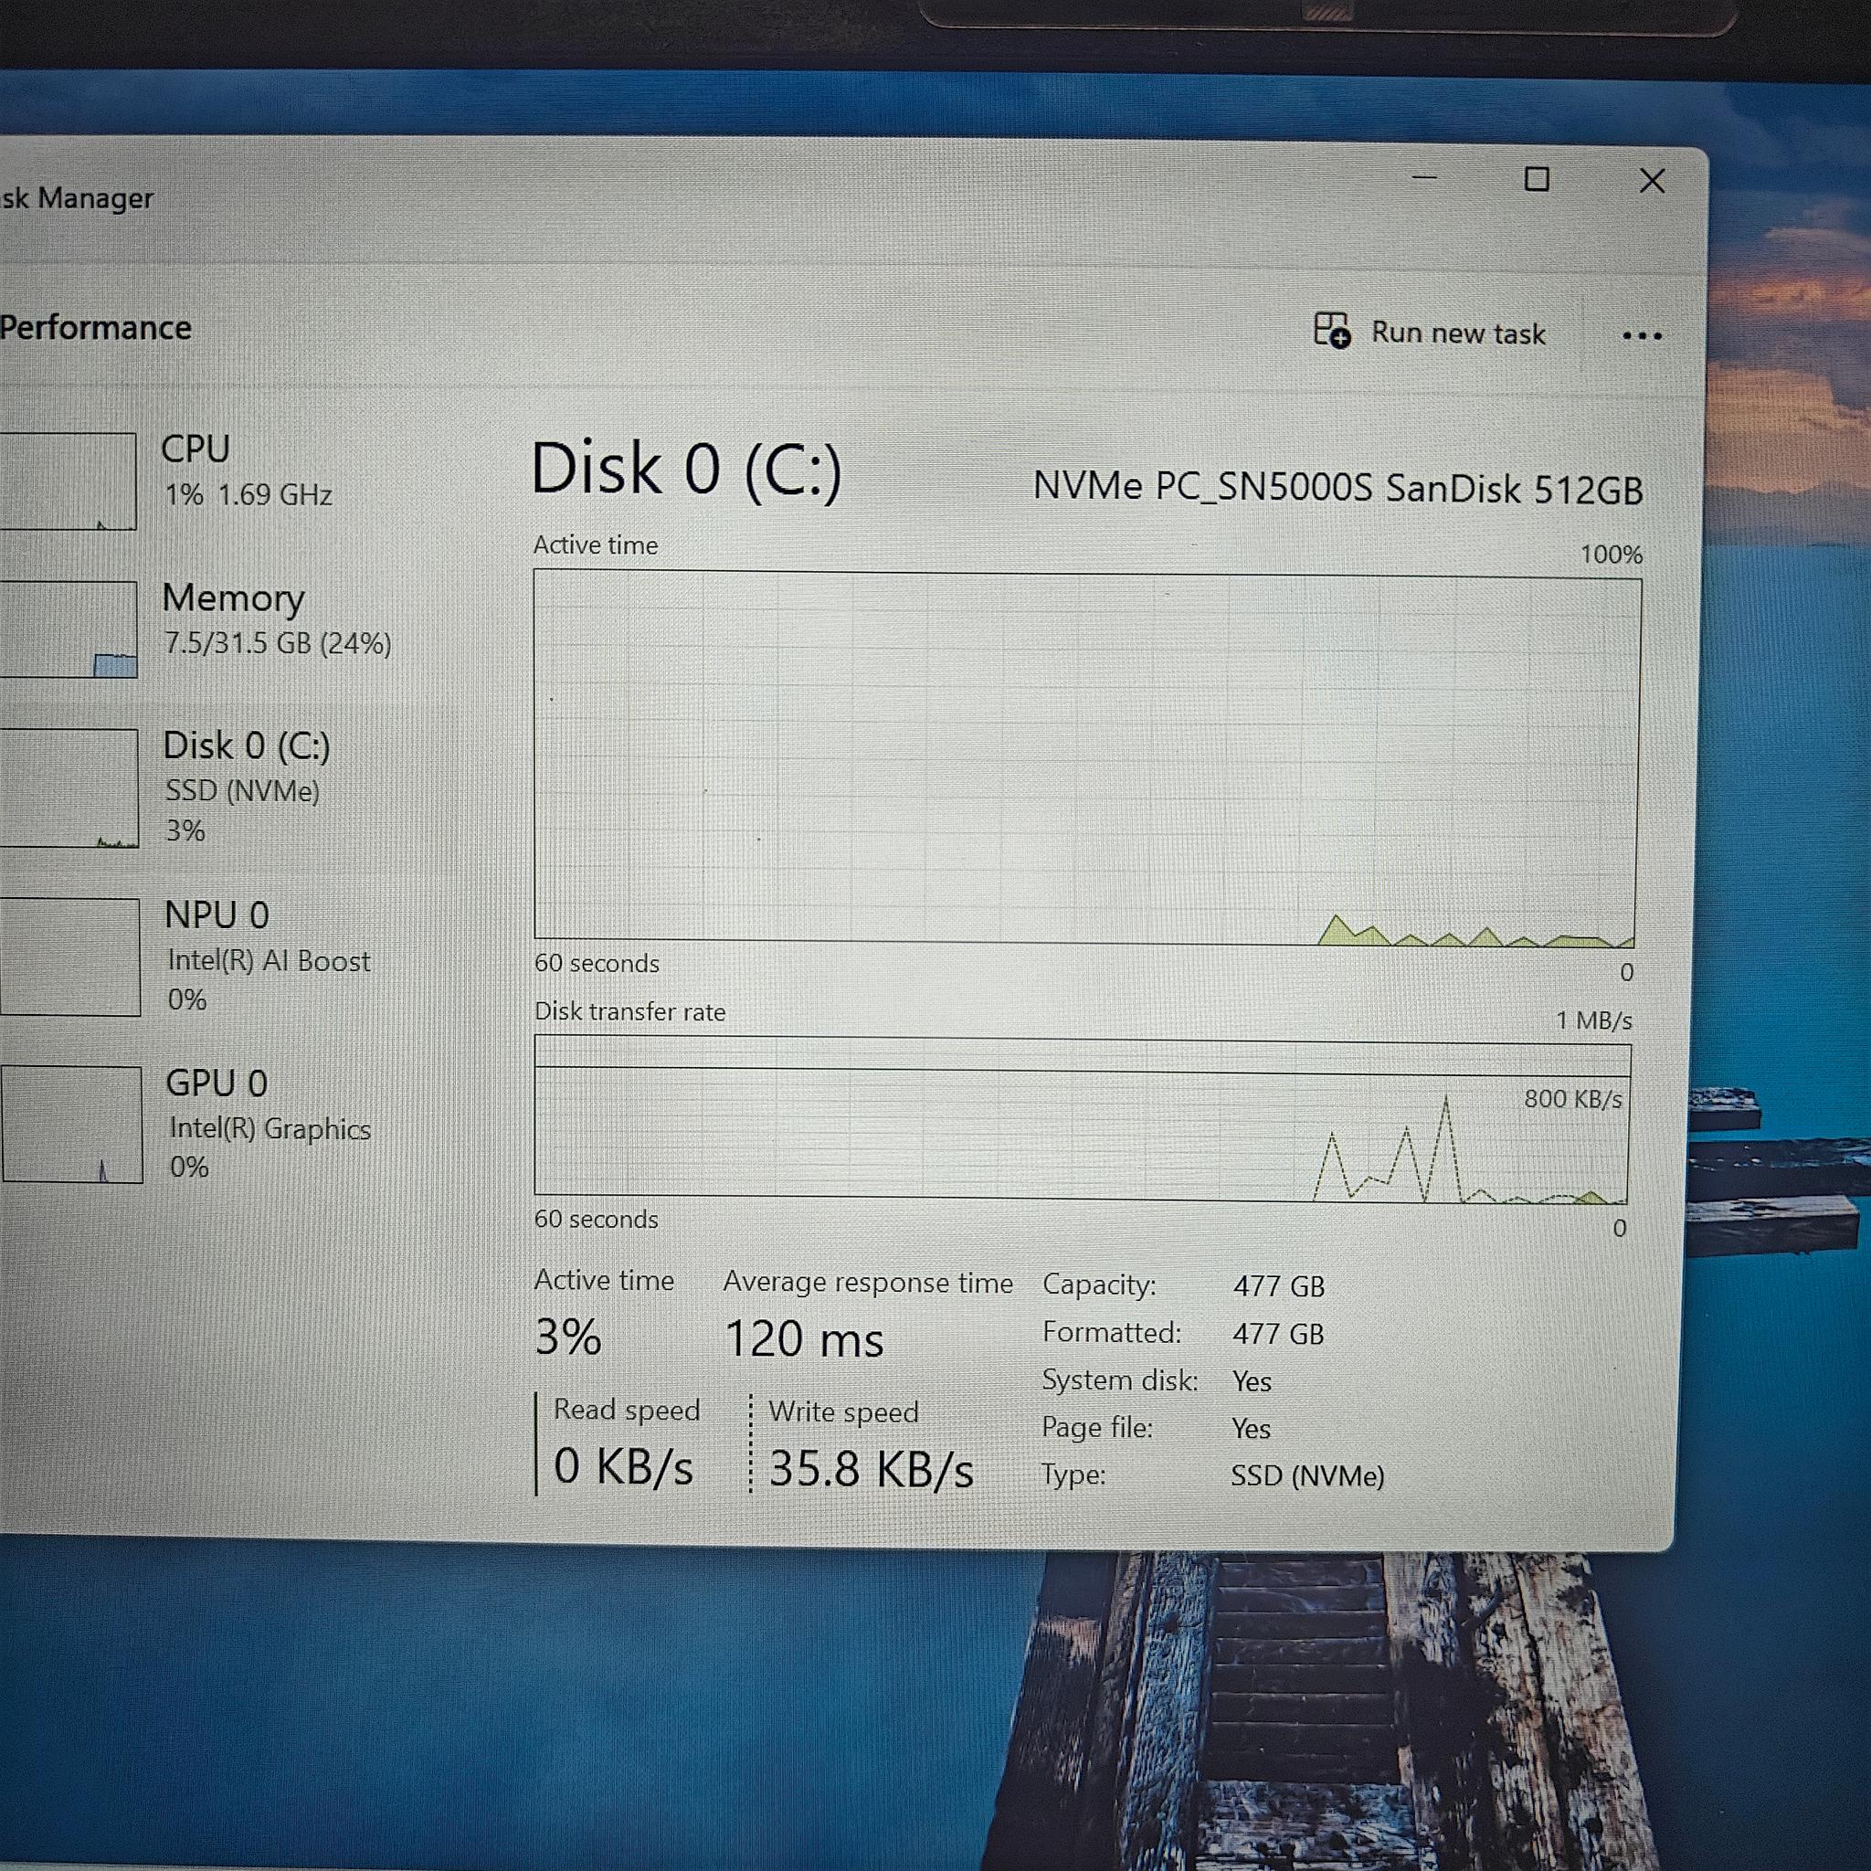Image resolution: width=1871 pixels, height=1871 pixels.
Task: Click the GPU 0 mini graph thumbnail
Action: point(70,1125)
